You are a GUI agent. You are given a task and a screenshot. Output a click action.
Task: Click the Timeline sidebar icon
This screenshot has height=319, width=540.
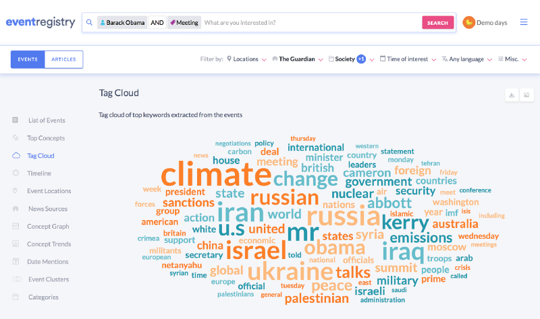pyautogui.click(x=16, y=173)
